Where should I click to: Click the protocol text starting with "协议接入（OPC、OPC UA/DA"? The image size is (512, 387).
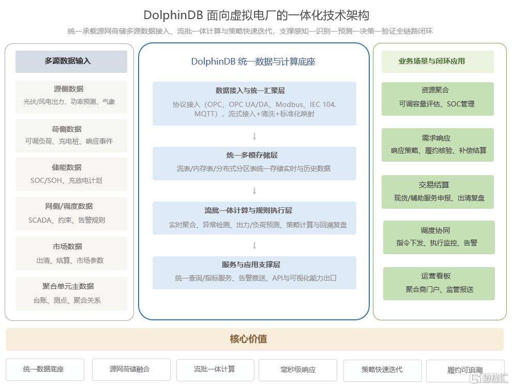pyautogui.click(x=254, y=109)
